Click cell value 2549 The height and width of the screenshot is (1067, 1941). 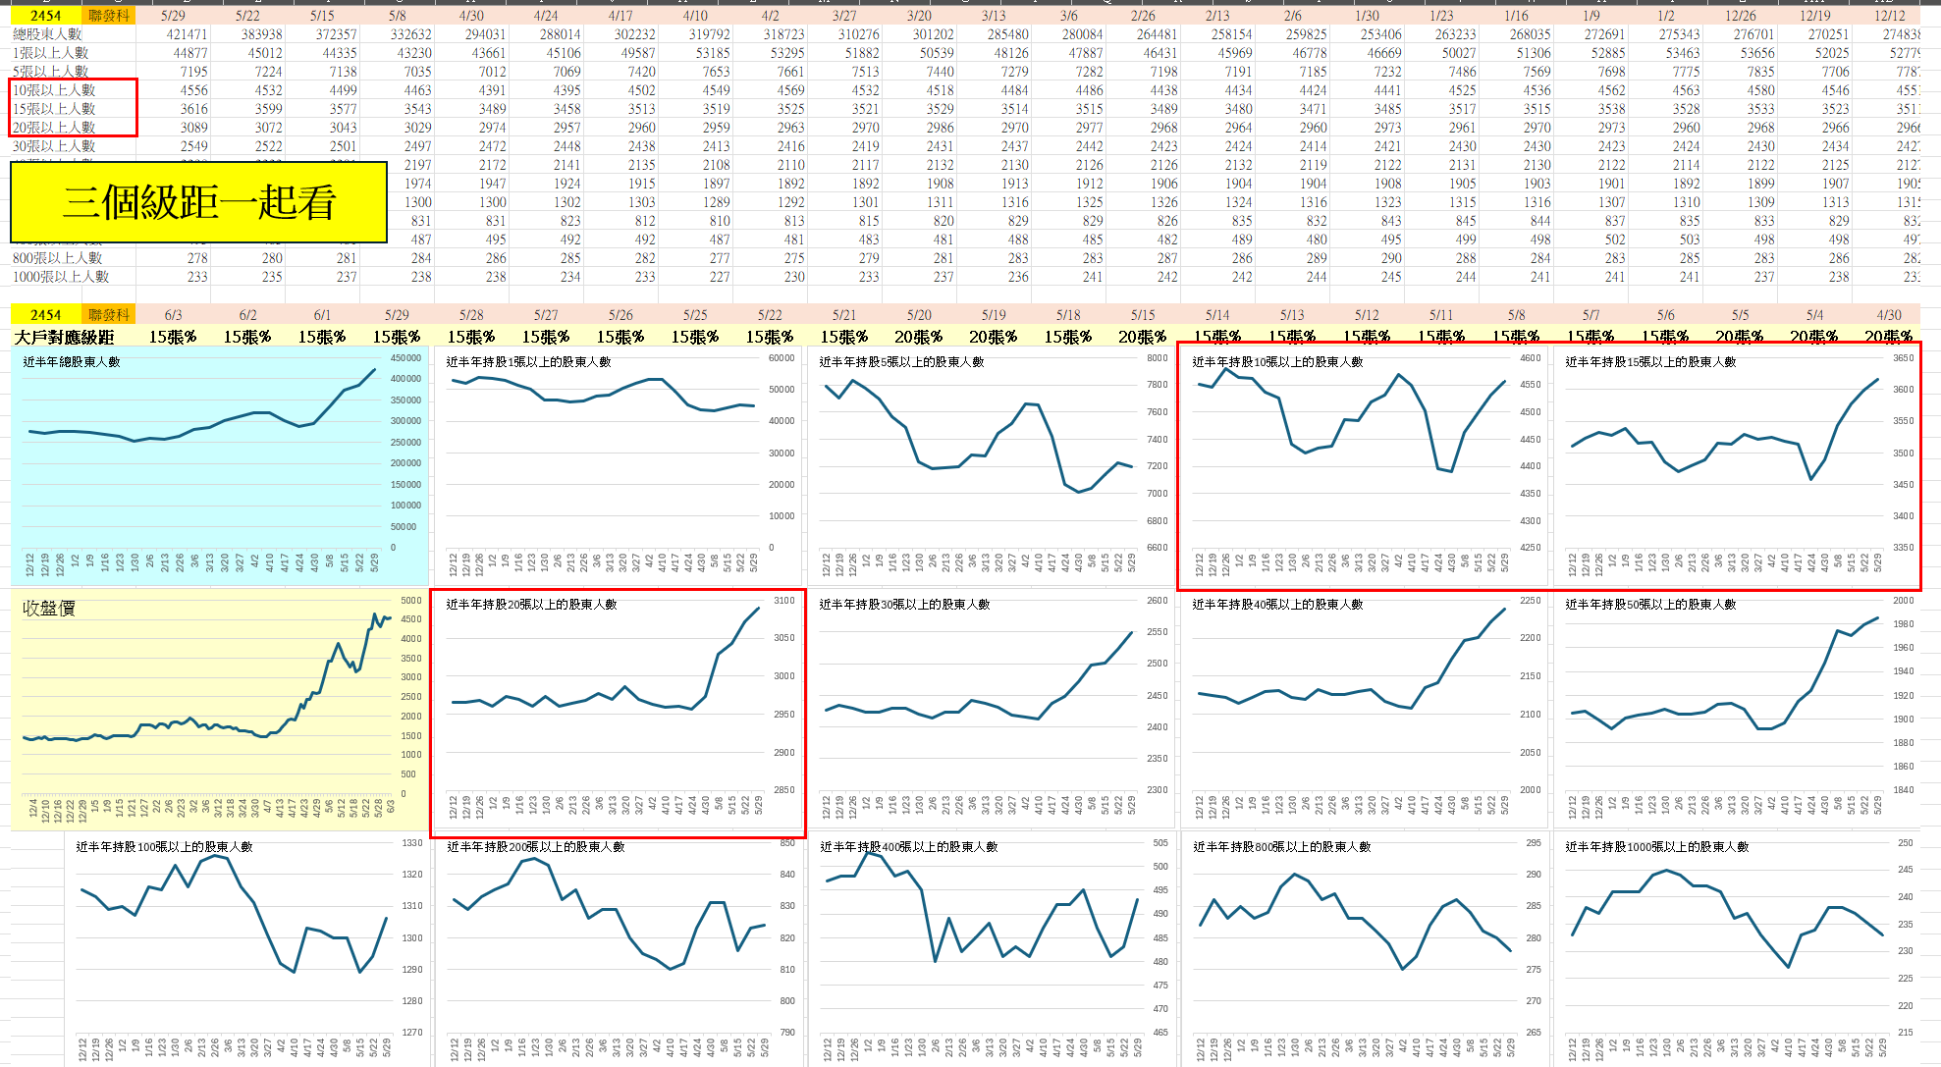coord(193,146)
